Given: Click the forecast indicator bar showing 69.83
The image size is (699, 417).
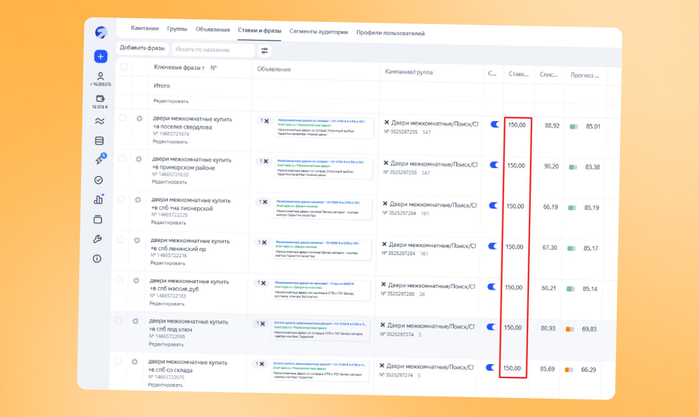Looking at the screenshot, I should (570, 329).
